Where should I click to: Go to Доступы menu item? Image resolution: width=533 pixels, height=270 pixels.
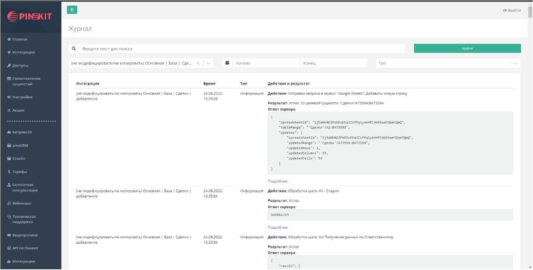click(x=20, y=66)
